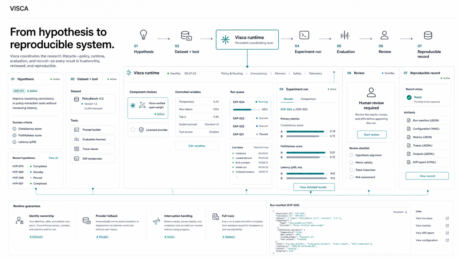Click the Trace viewer tool icon
Screen dimensions: 460x259
point(77,149)
